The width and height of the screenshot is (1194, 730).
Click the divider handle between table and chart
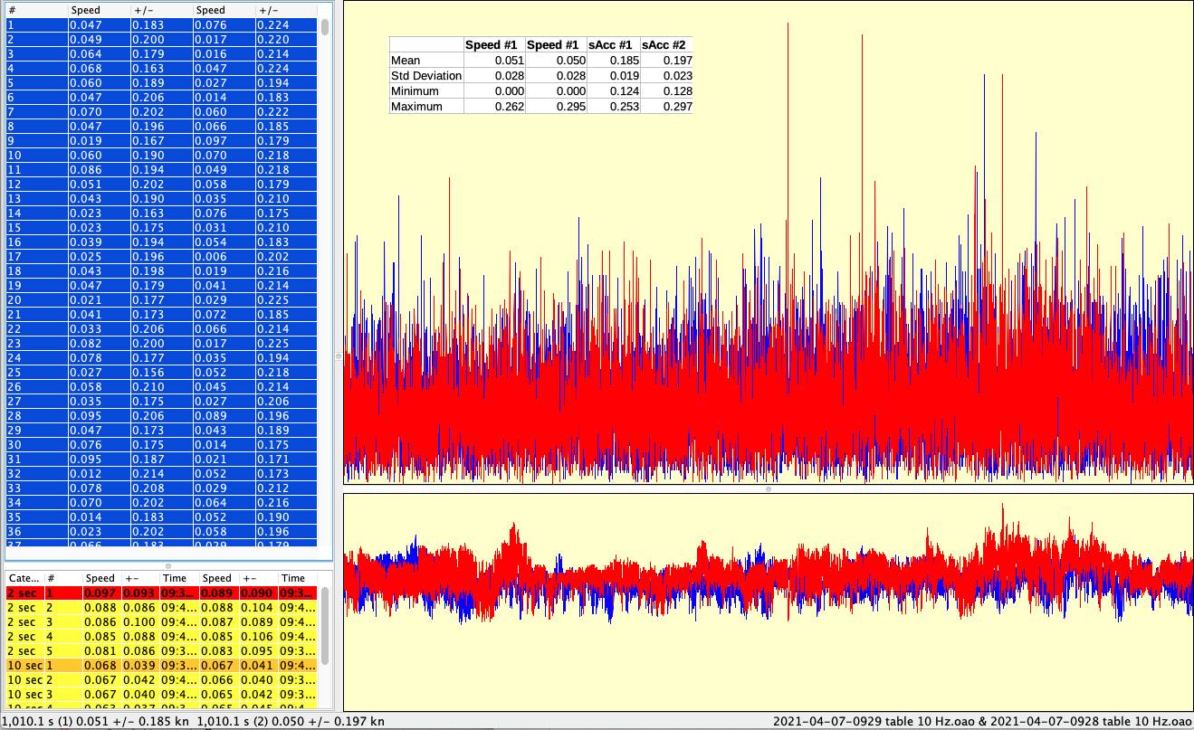click(x=339, y=356)
